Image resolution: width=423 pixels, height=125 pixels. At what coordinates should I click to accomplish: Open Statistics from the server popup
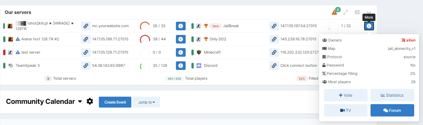(x=392, y=95)
